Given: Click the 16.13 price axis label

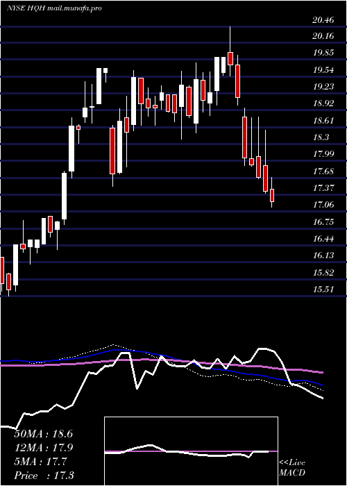Looking at the screenshot, I should coord(323,255).
